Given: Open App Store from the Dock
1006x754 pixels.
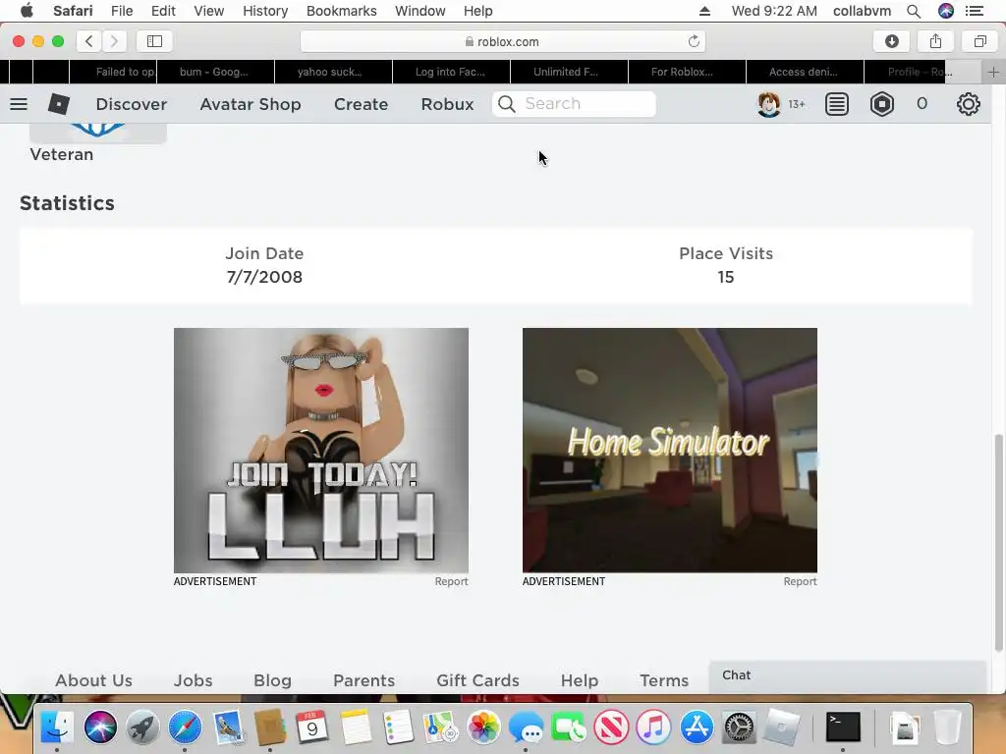Looking at the screenshot, I should (x=697, y=727).
